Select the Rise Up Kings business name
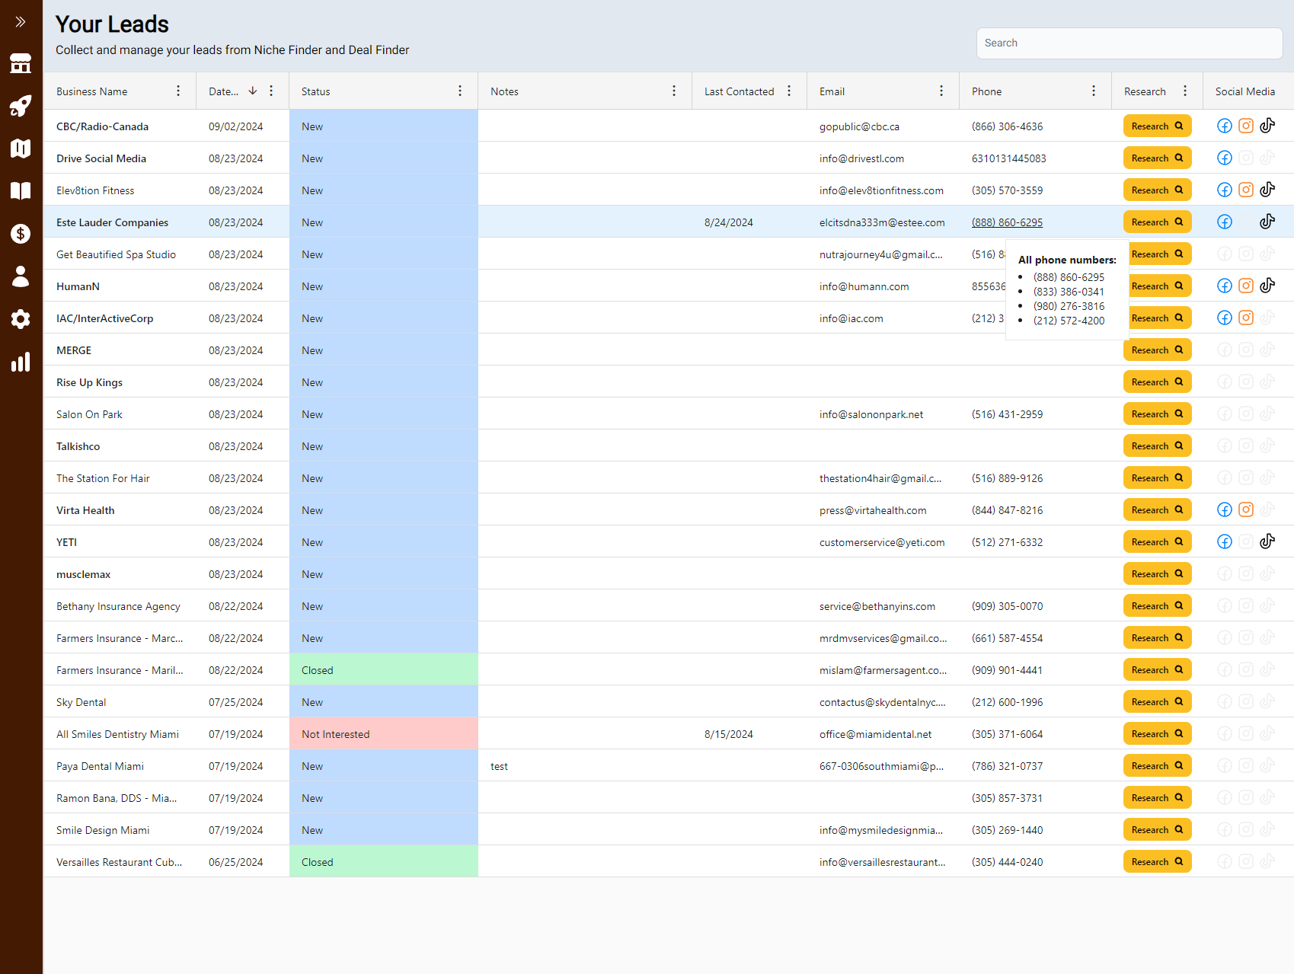Screen dimensions: 1294x974 click(89, 382)
